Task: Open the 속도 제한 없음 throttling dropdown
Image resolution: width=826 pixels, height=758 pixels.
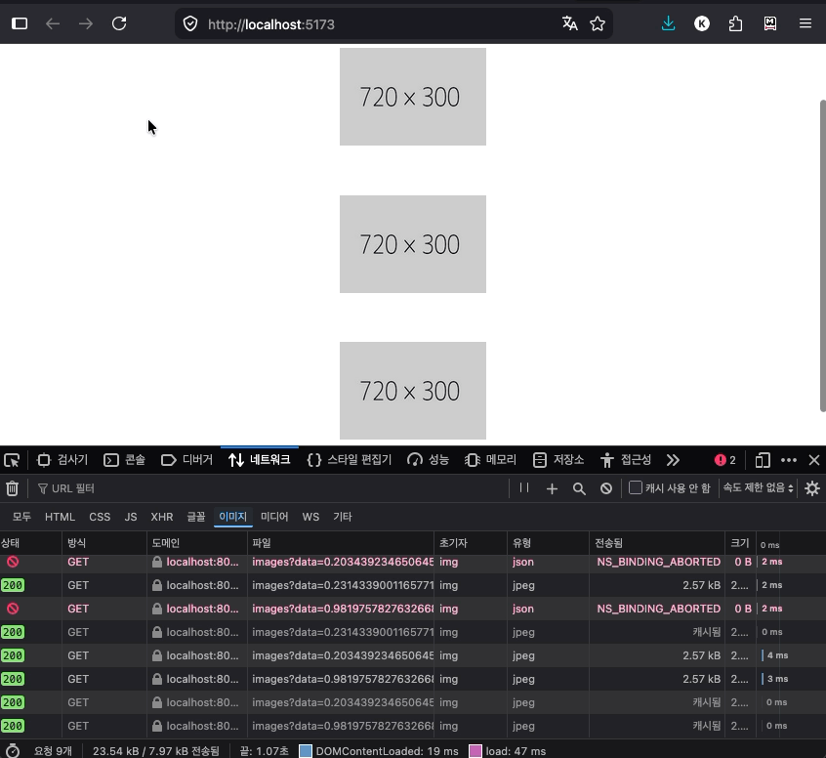Action: [758, 487]
